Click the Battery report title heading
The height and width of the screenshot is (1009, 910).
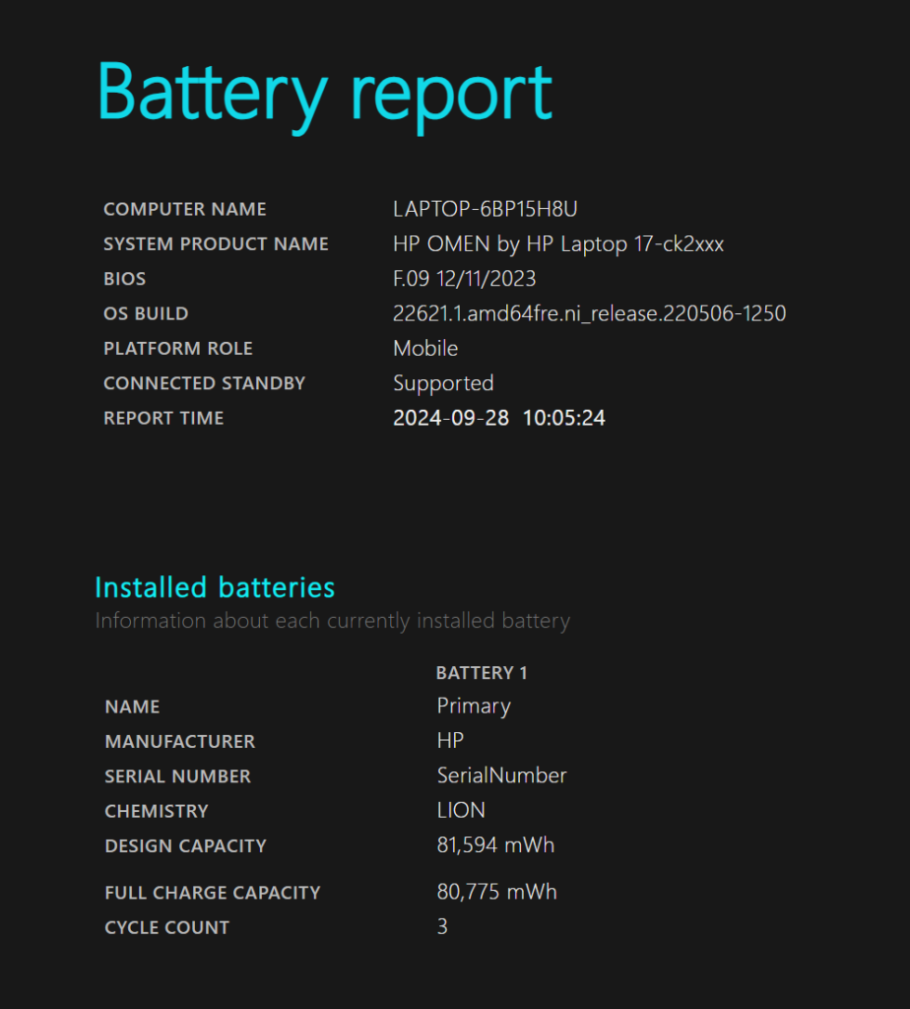[x=325, y=94]
